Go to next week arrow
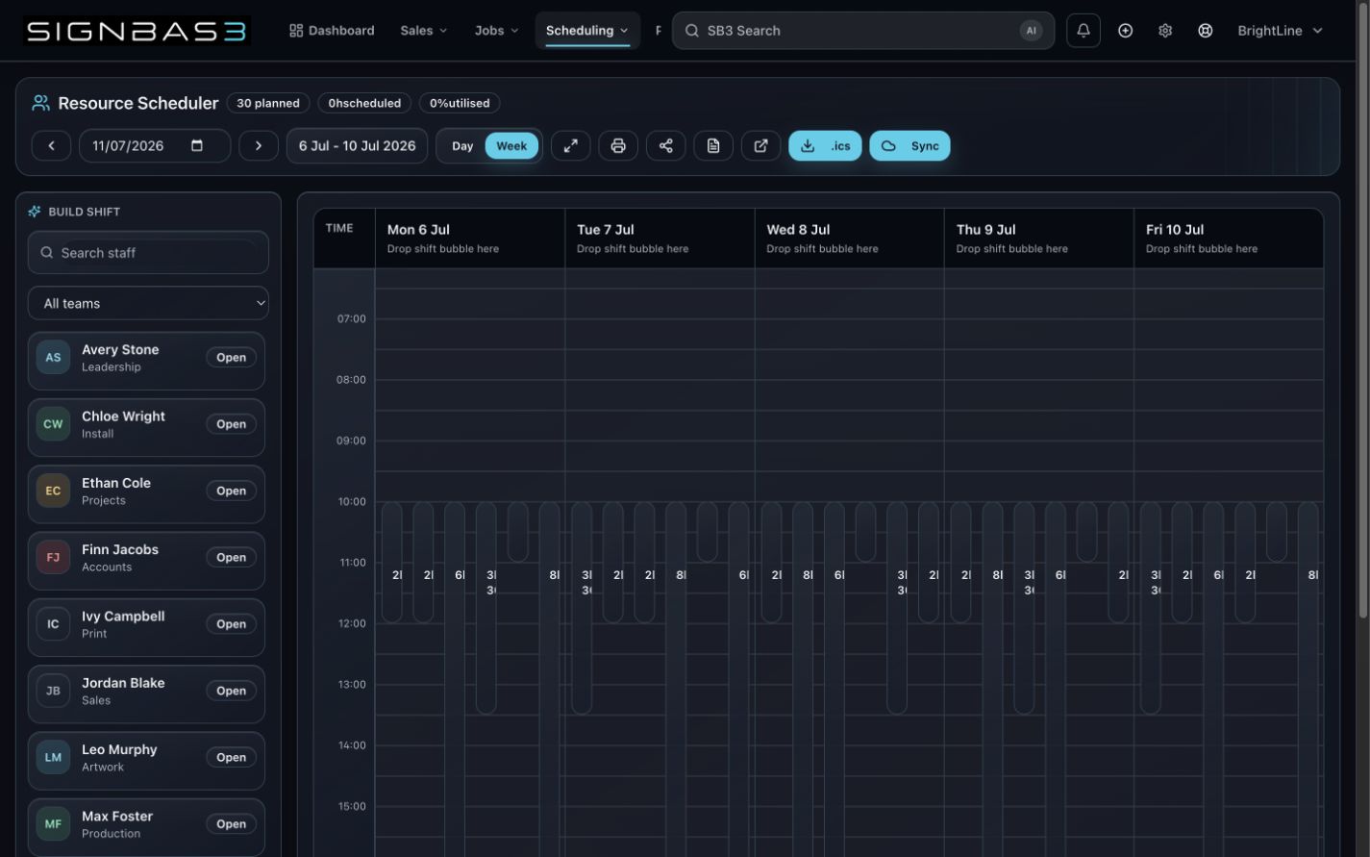 [258, 145]
